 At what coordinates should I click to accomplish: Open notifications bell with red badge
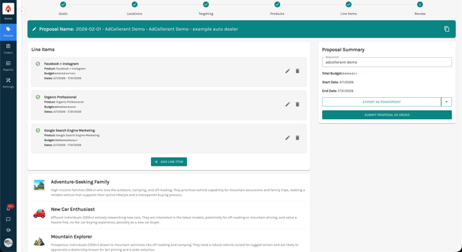[8, 208]
